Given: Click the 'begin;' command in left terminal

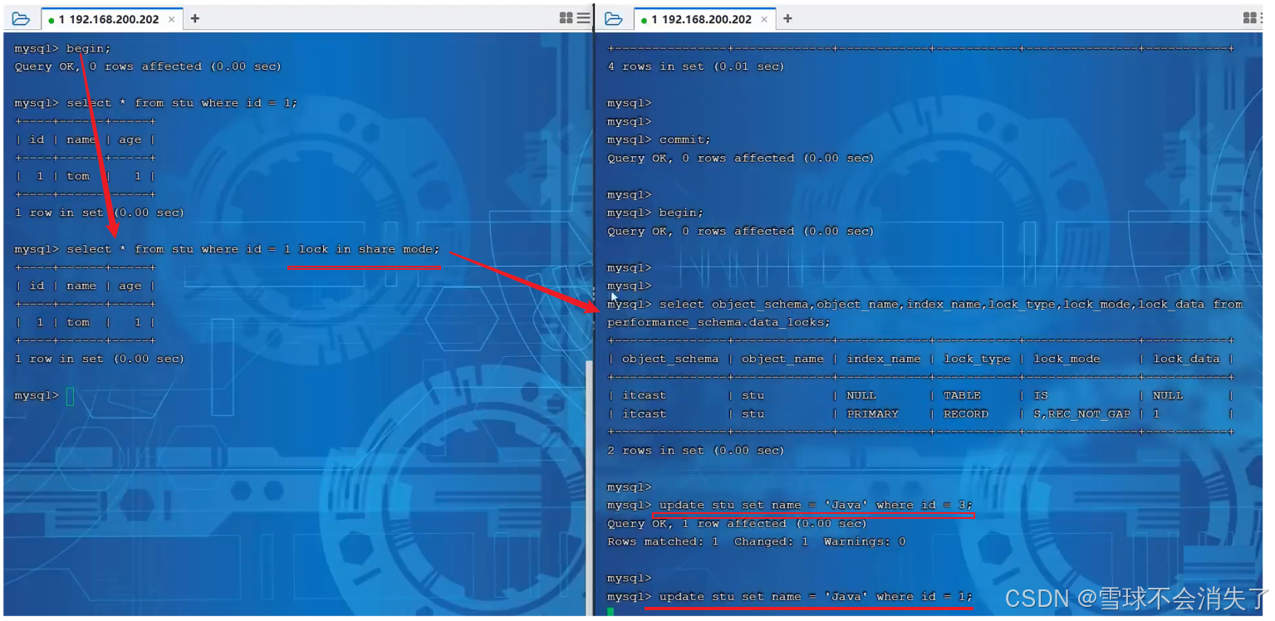Looking at the screenshot, I should 88,48.
